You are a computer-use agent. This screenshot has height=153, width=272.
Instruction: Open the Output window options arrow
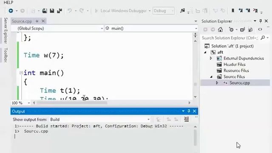point(183,111)
